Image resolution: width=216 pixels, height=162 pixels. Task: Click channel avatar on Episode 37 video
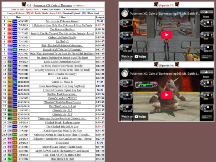pos(125,14)
